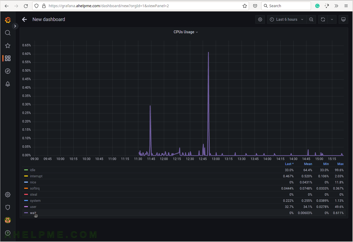Click the wait Max value 0.611%

[x=338, y=213]
